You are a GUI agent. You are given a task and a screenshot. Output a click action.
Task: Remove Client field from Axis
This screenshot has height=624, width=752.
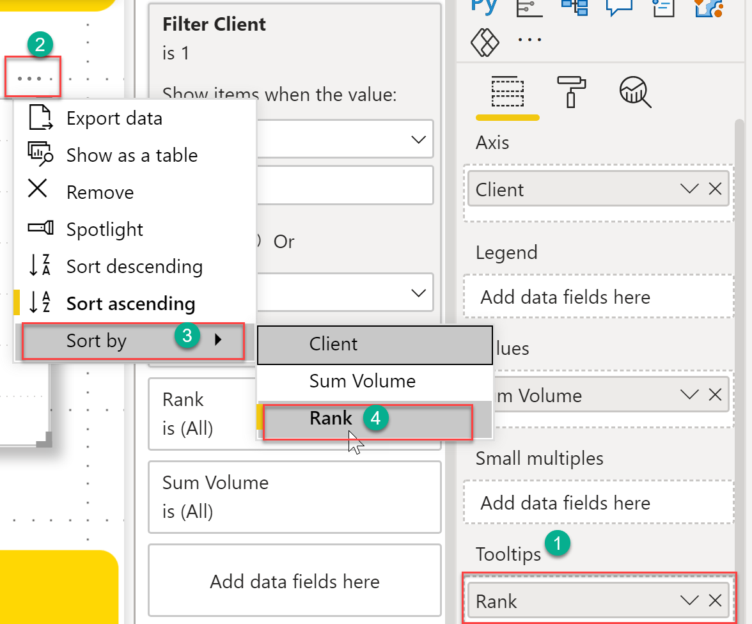coord(715,189)
